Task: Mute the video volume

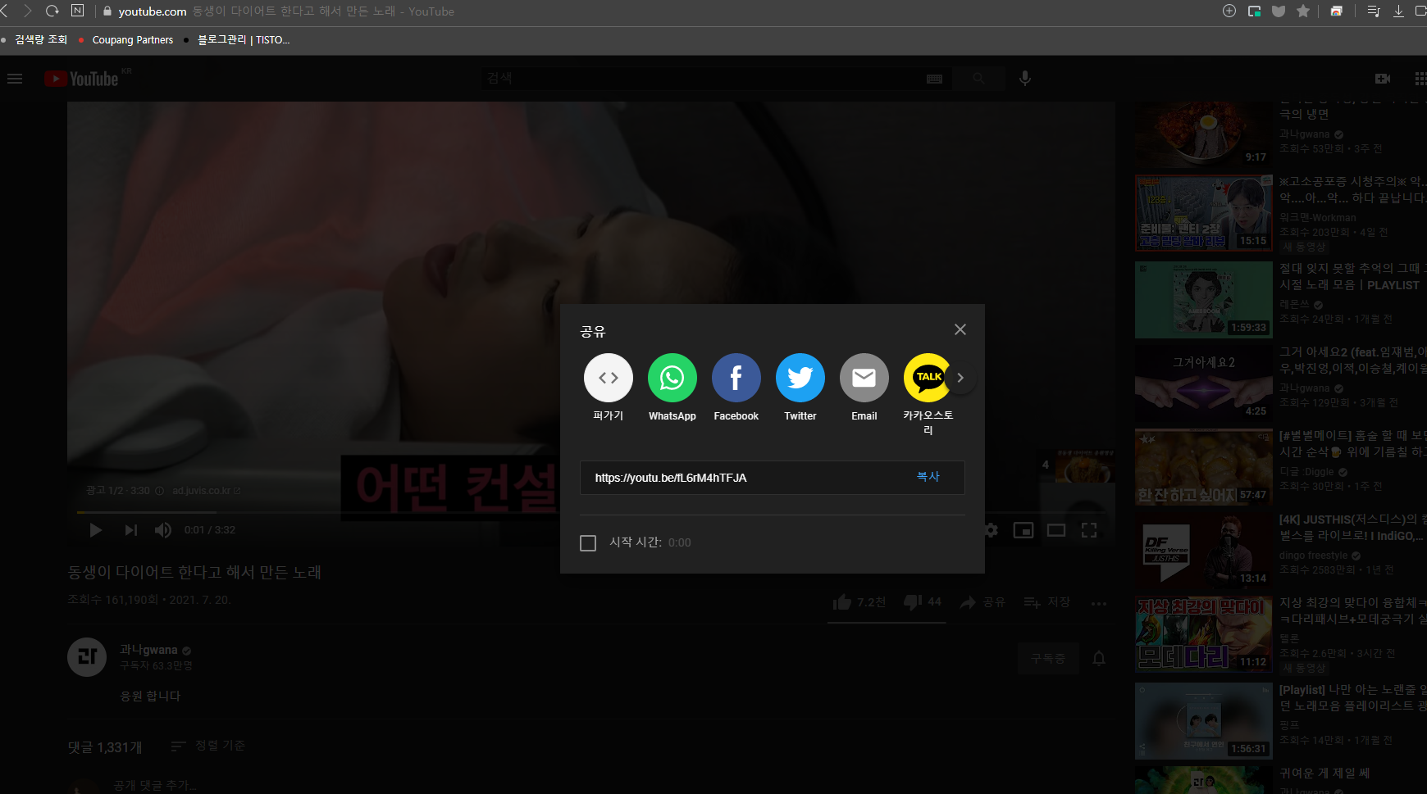Action: 163,530
